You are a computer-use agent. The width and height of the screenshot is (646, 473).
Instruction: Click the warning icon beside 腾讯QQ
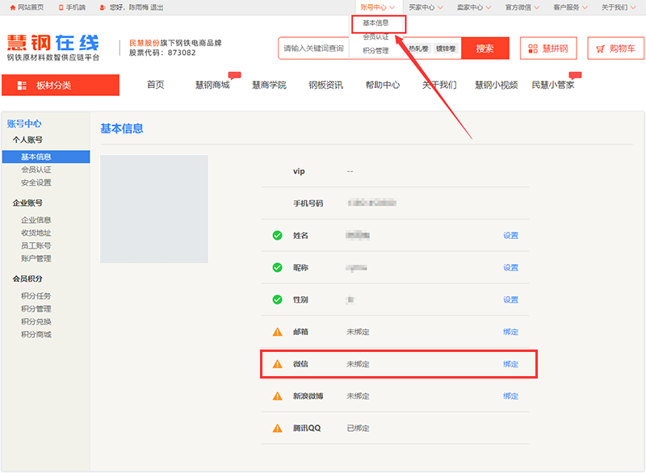pyautogui.click(x=277, y=428)
